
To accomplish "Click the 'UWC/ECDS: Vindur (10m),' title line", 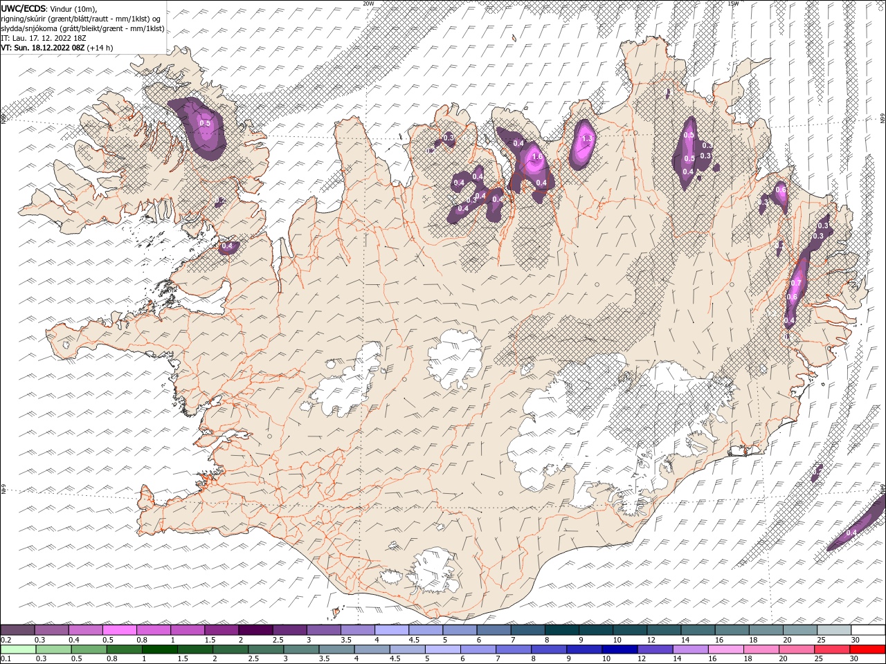I will [49, 8].
